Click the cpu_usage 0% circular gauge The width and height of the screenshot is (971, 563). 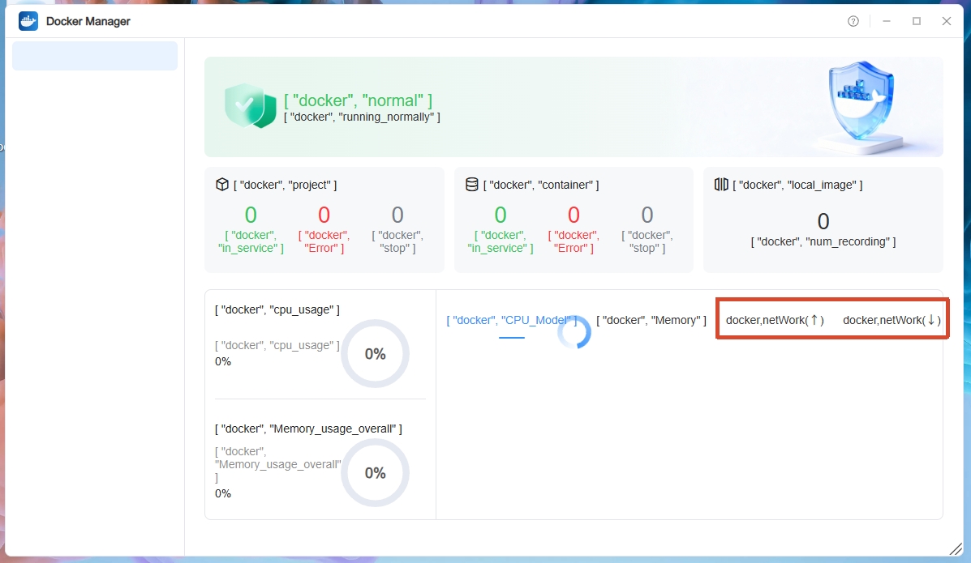coord(376,354)
